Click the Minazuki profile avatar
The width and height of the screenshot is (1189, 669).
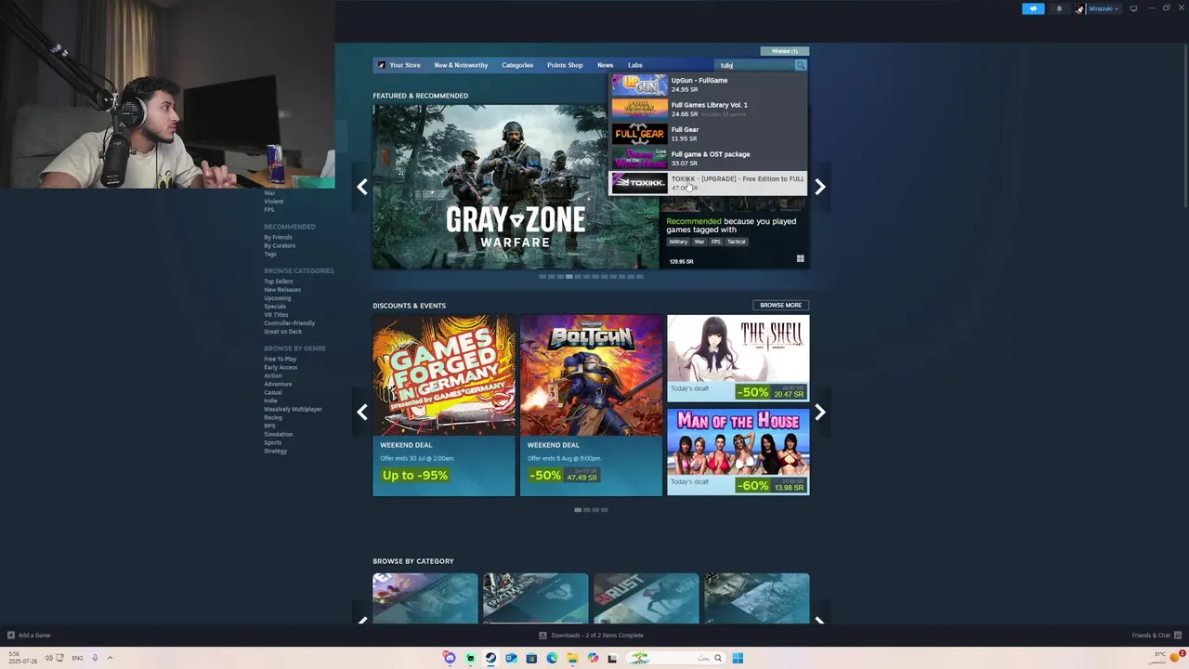1080,8
